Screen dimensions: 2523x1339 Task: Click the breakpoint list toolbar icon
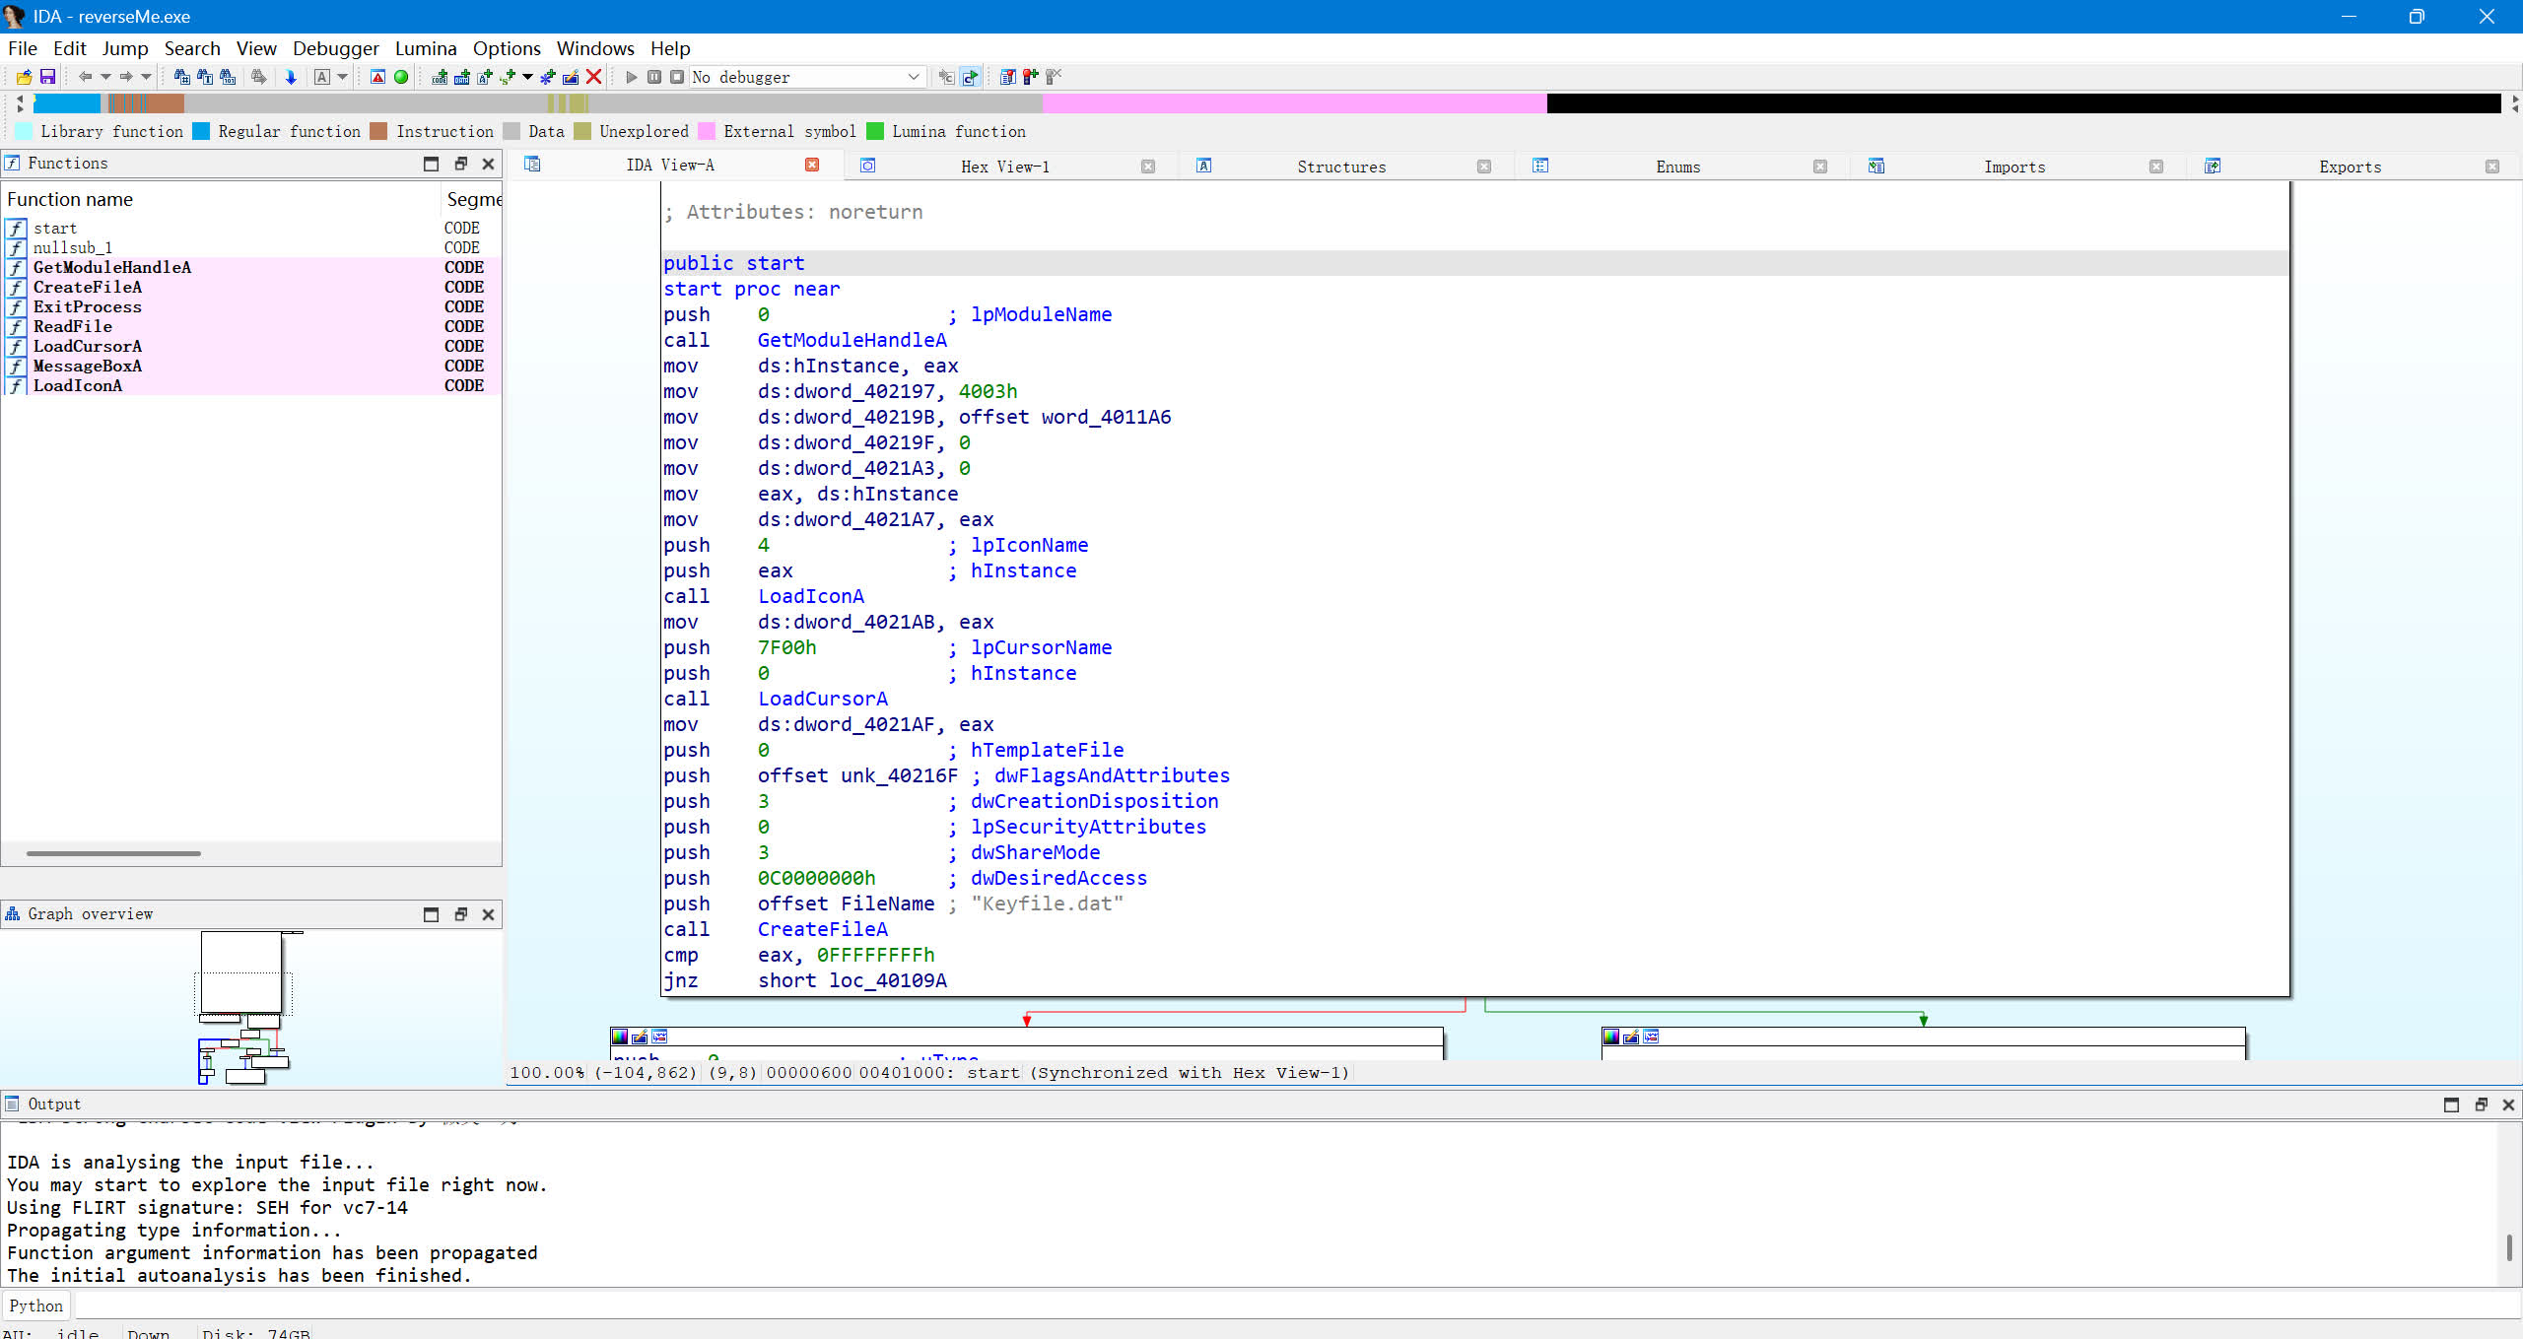coord(1007,77)
